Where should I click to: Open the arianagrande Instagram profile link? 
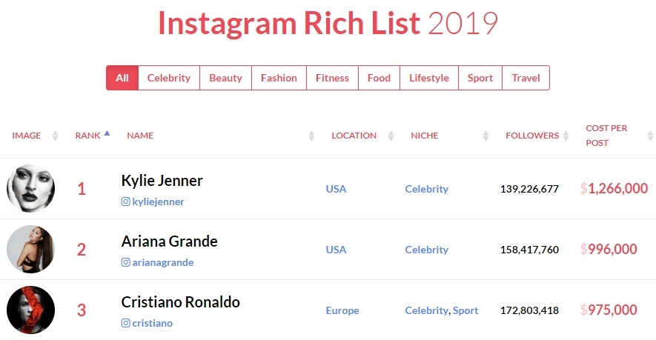pyautogui.click(x=162, y=262)
